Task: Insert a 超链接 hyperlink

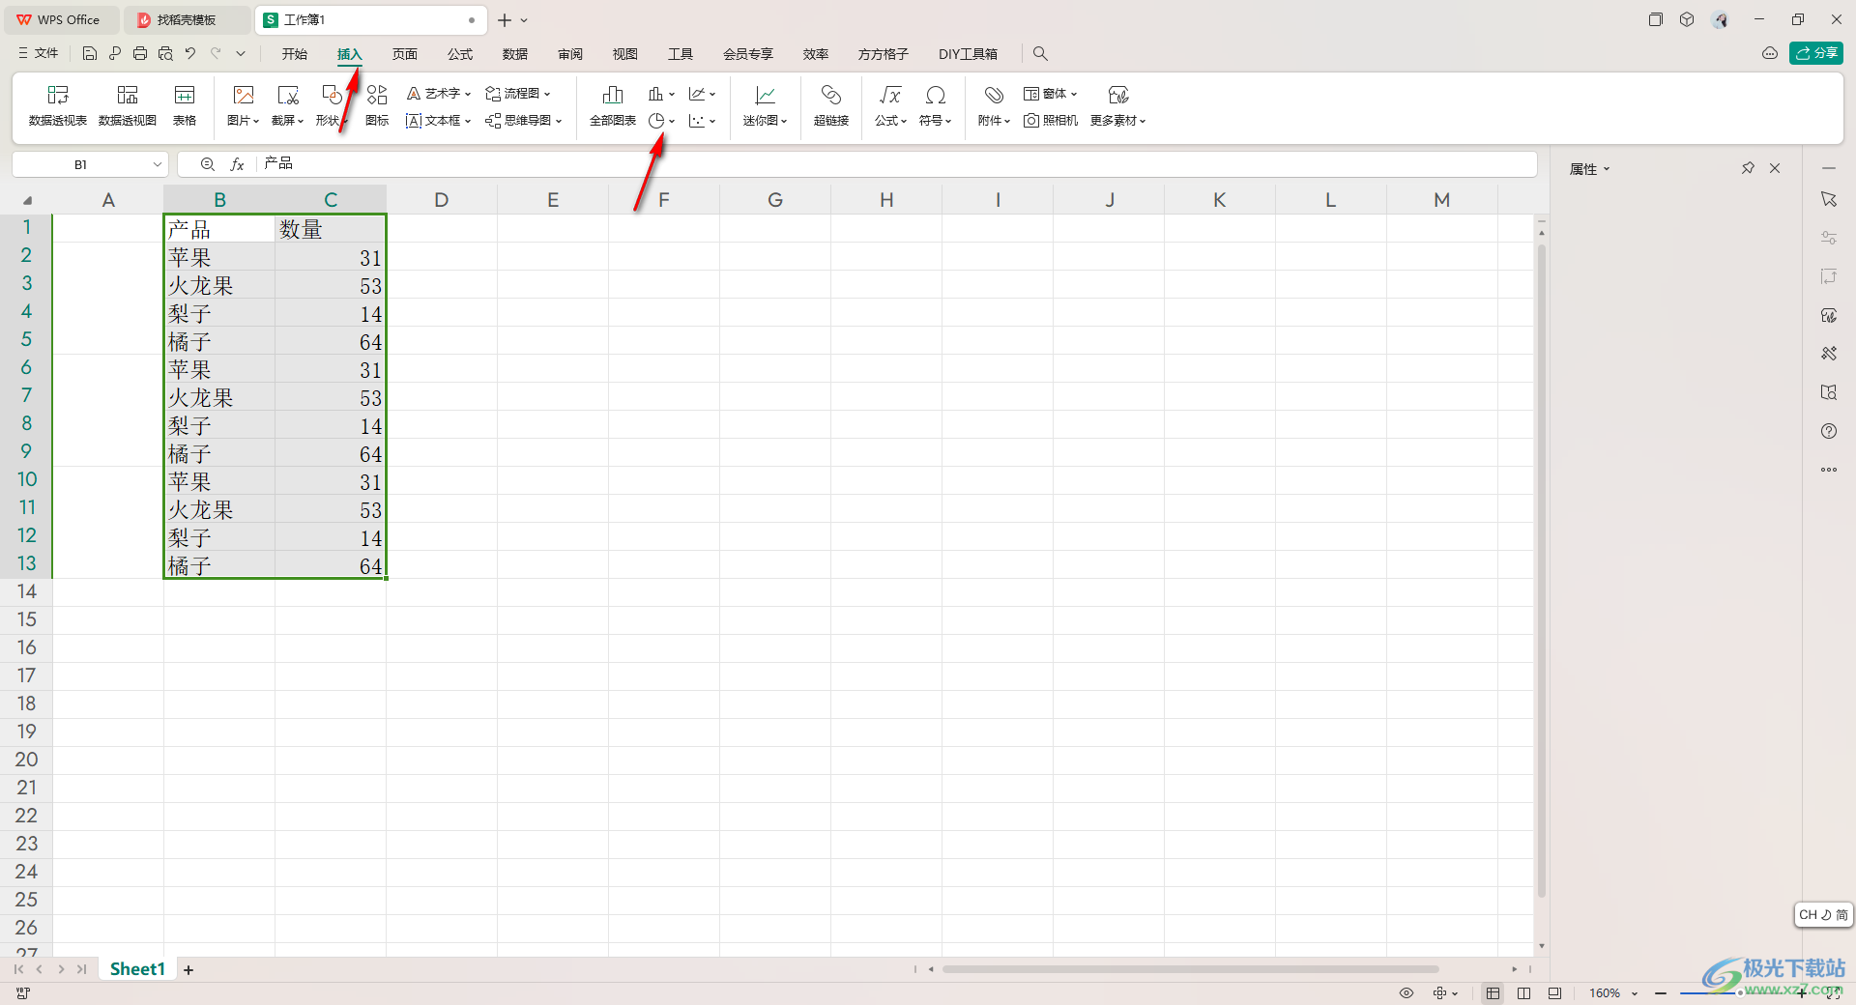Action: tap(831, 105)
